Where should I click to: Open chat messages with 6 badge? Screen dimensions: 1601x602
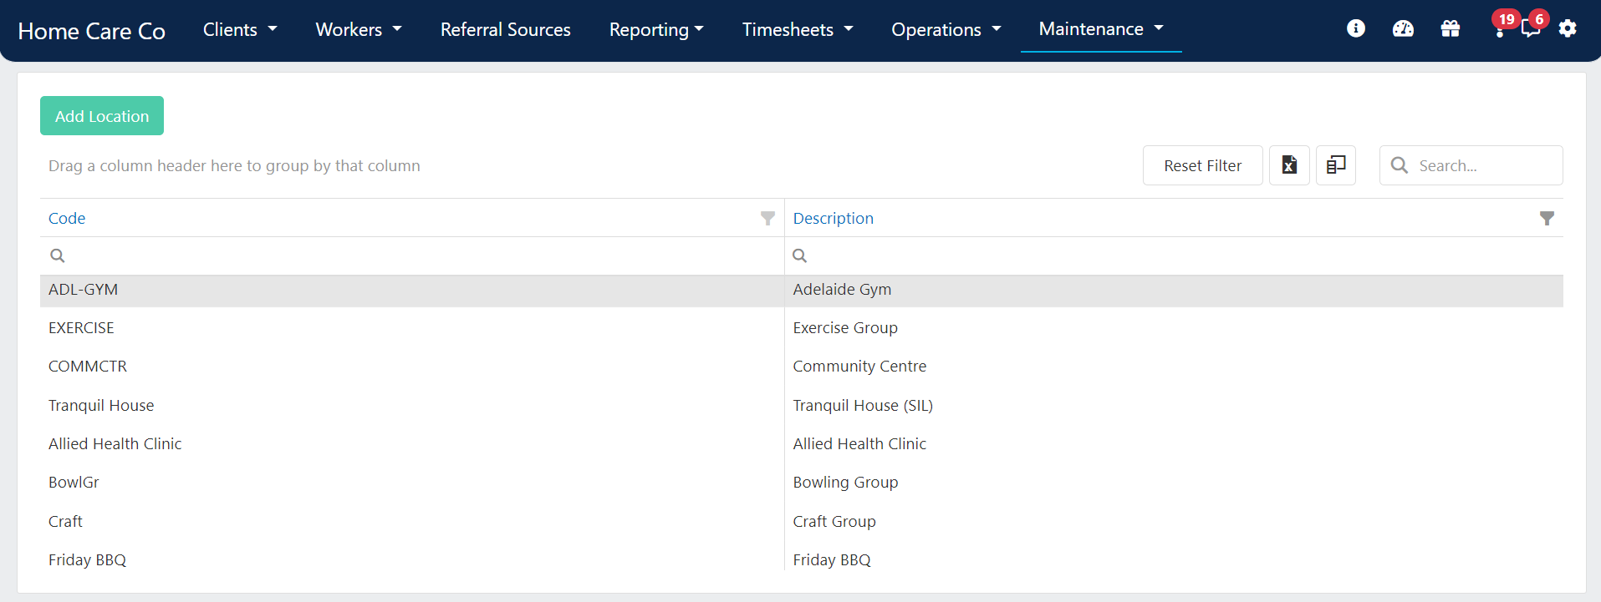tap(1534, 25)
